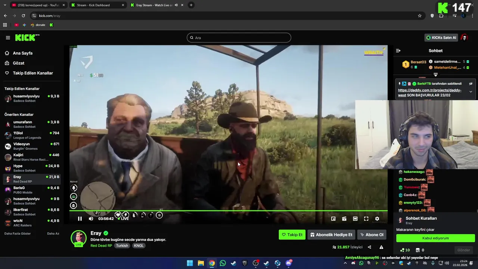Mute the Eray Stream tab audio icon

coord(176,5)
